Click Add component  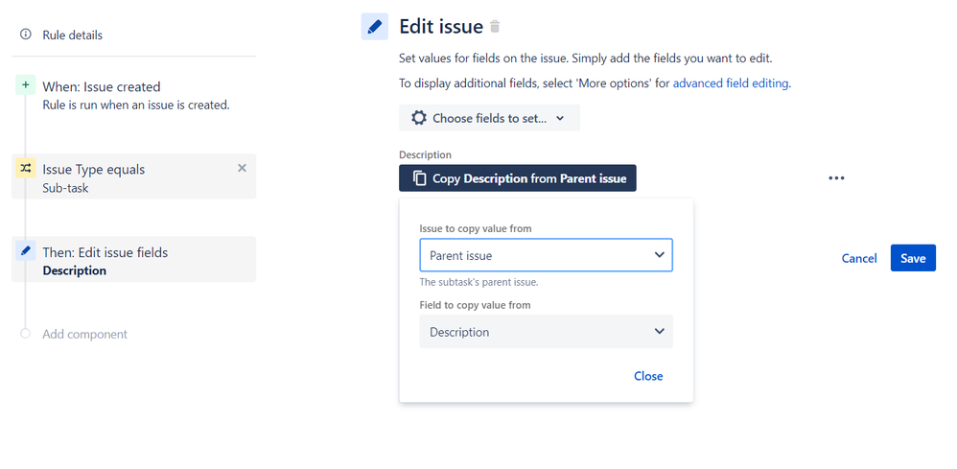(x=84, y=334)
